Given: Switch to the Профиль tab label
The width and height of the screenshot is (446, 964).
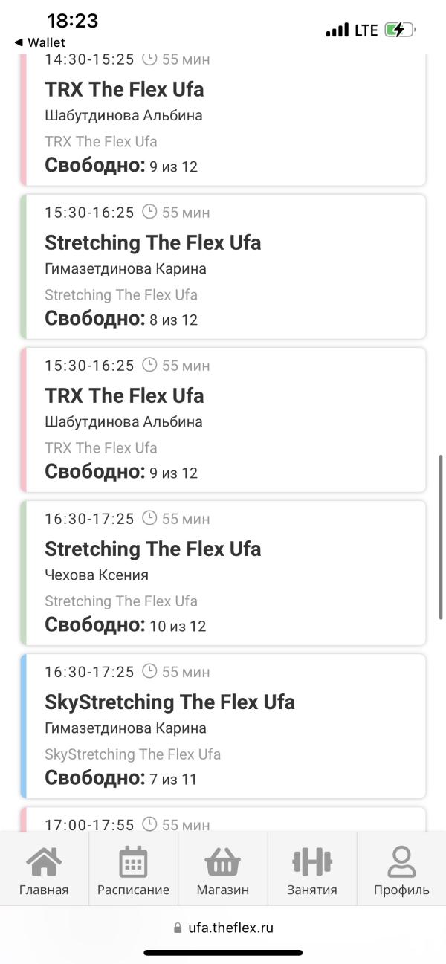Looking at the screenshot, I should coord(401,890).
